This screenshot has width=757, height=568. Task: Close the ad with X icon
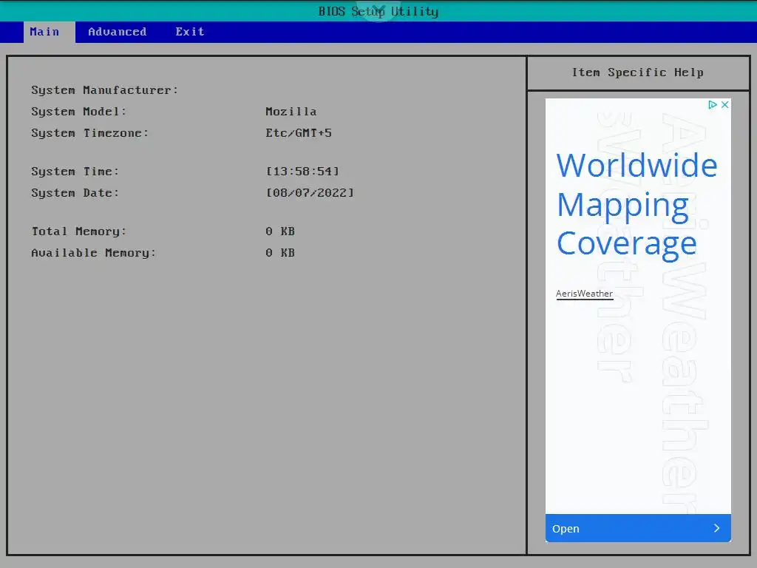click(x=724, y=105)
